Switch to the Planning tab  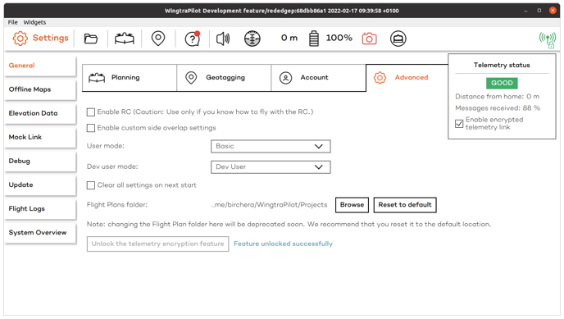tap(130, 78)
